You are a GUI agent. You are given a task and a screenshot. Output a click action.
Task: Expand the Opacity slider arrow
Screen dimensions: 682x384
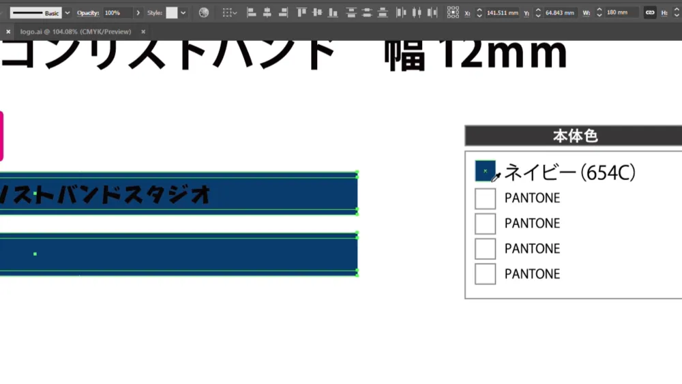click(138, 13)
